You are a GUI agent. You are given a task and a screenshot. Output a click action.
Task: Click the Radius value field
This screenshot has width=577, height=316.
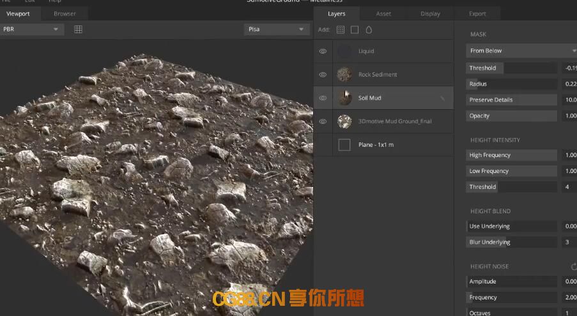point(569,84)
